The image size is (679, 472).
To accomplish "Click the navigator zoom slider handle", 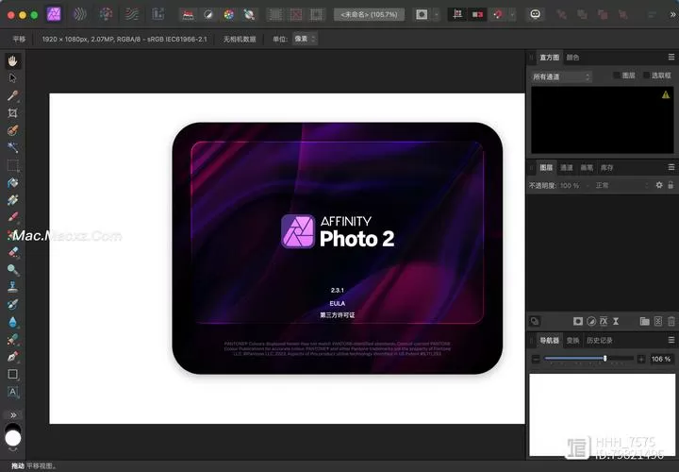I will pyautogui.click(x=604, y=358).
